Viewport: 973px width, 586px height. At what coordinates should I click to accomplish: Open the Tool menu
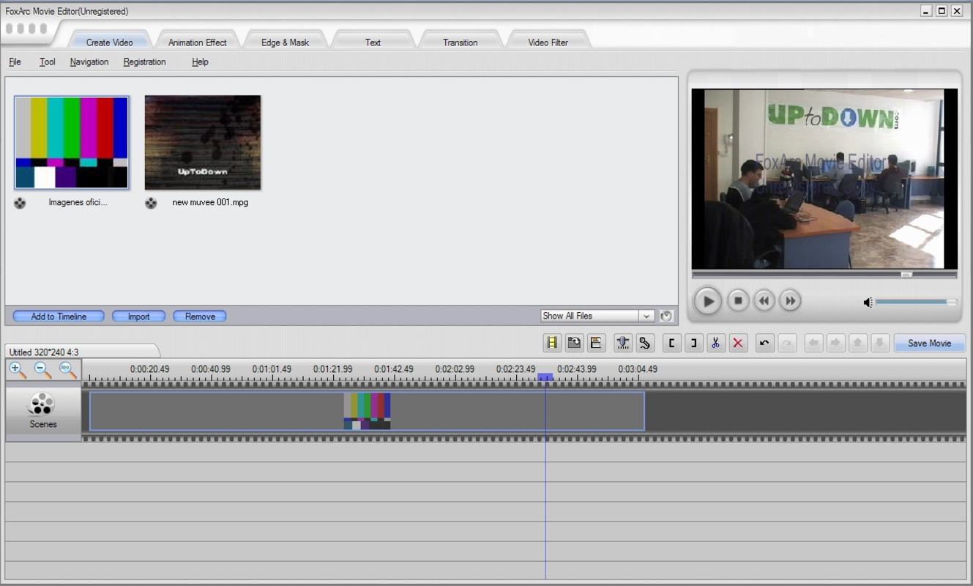coord(48,62)
